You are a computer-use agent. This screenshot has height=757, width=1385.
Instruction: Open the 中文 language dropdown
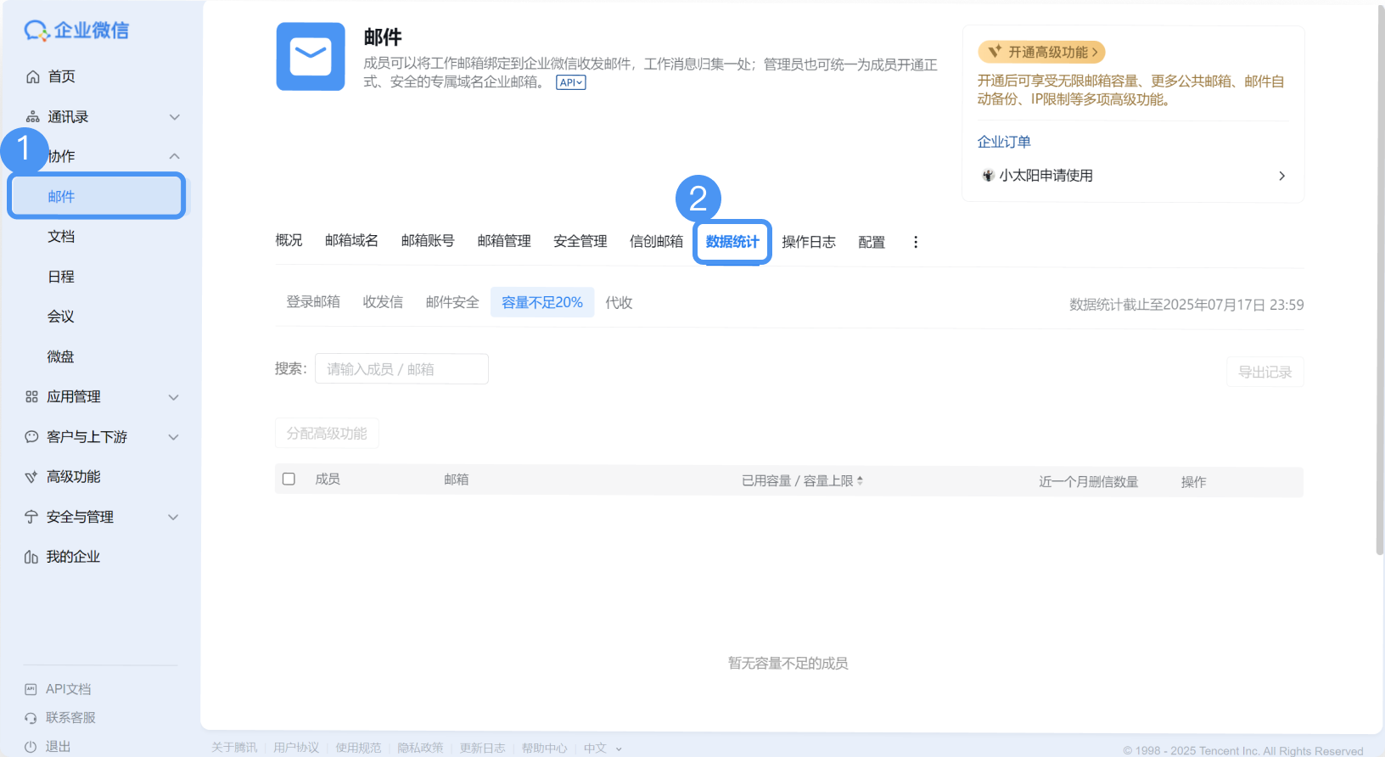pos(603,749)
